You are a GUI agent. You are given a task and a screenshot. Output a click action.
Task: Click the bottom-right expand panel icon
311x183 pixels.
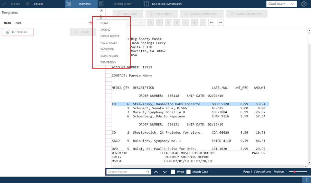[x=306, y=180]
